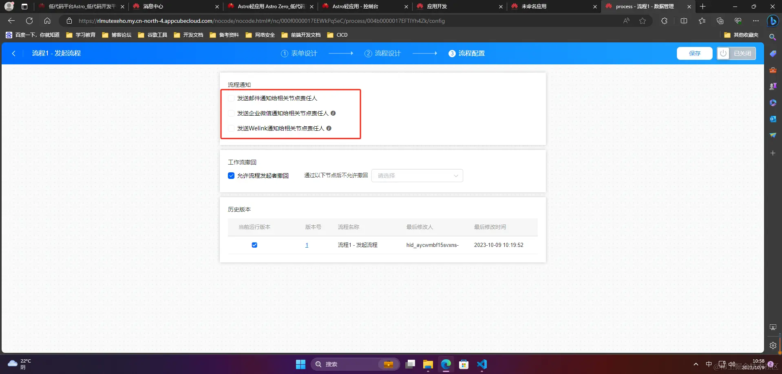Screen dimensions: 782x374
Task: Open File Explorer from taskbar
Action: pyautogui.click(x=428, y=364)
